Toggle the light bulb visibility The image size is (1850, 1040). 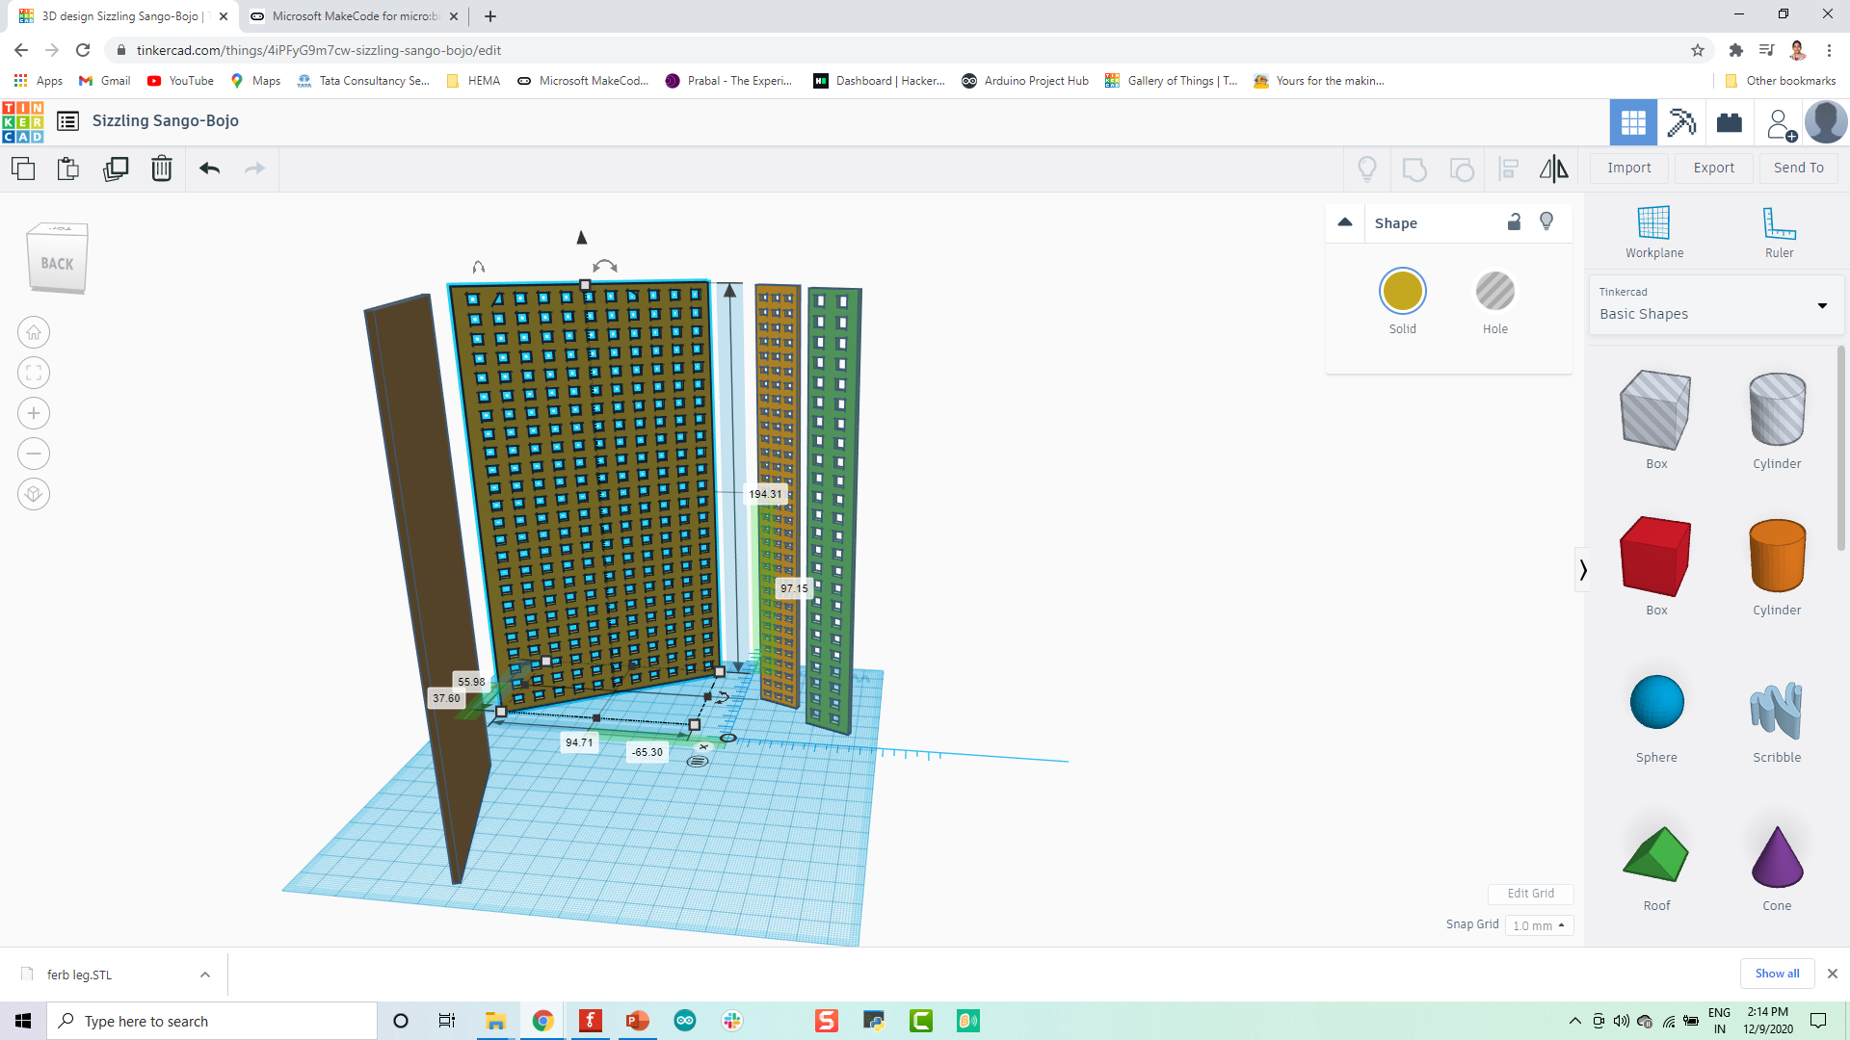coord(1546,221)
